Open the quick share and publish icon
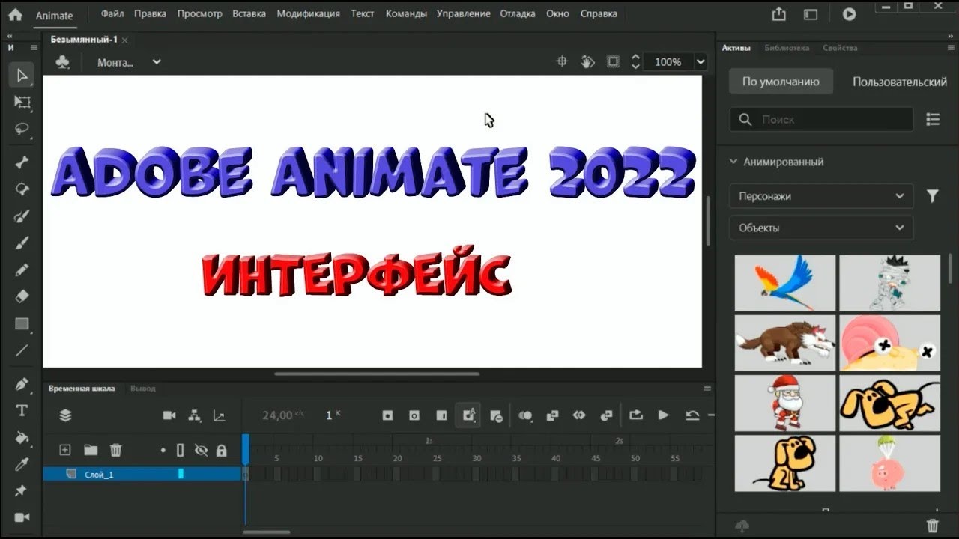The width and height of the screenshot is (959, 539). tap(779, 14)
